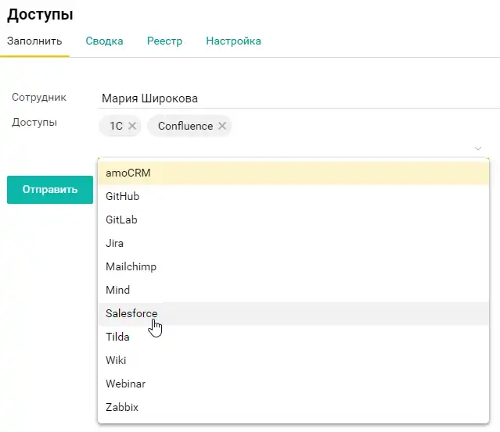This screenshot has width=500, height=432.
Task: Select the Jira option
Action: pos(293,243)
